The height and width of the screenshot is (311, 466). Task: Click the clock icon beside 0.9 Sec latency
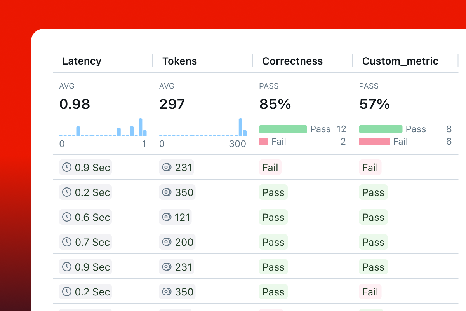[x=66, y=167]
